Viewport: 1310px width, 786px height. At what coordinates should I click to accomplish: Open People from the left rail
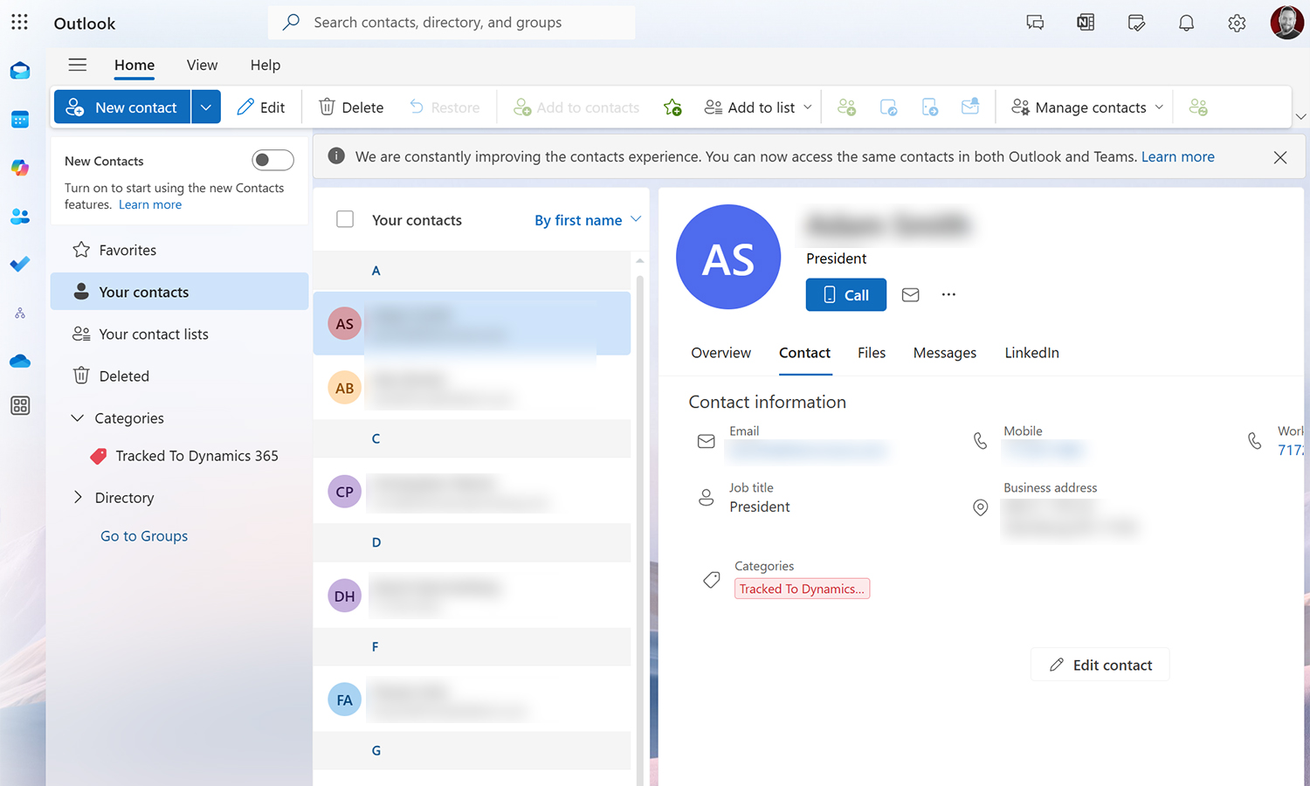[x=20, y=217]
